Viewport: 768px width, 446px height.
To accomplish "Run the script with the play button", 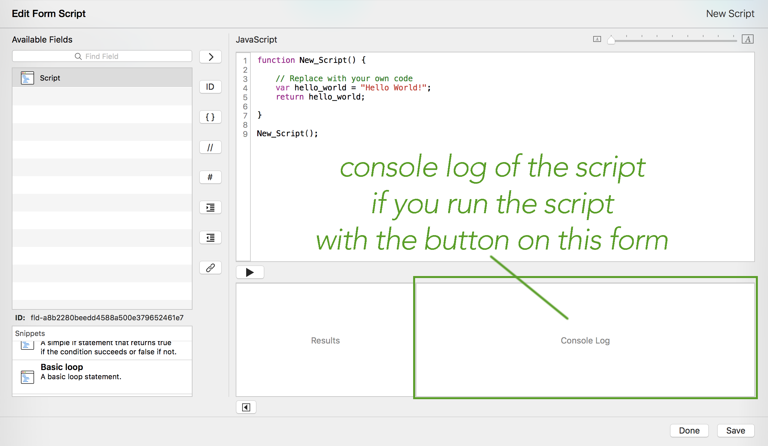I will coord(250,272).
